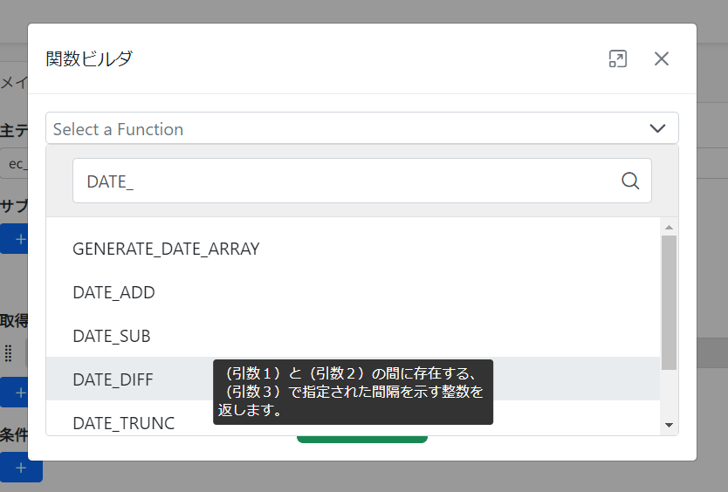This screenshot has width=728, height=492.
Task: Click the blue plus button under サブ
Action: tap(13, 238)
